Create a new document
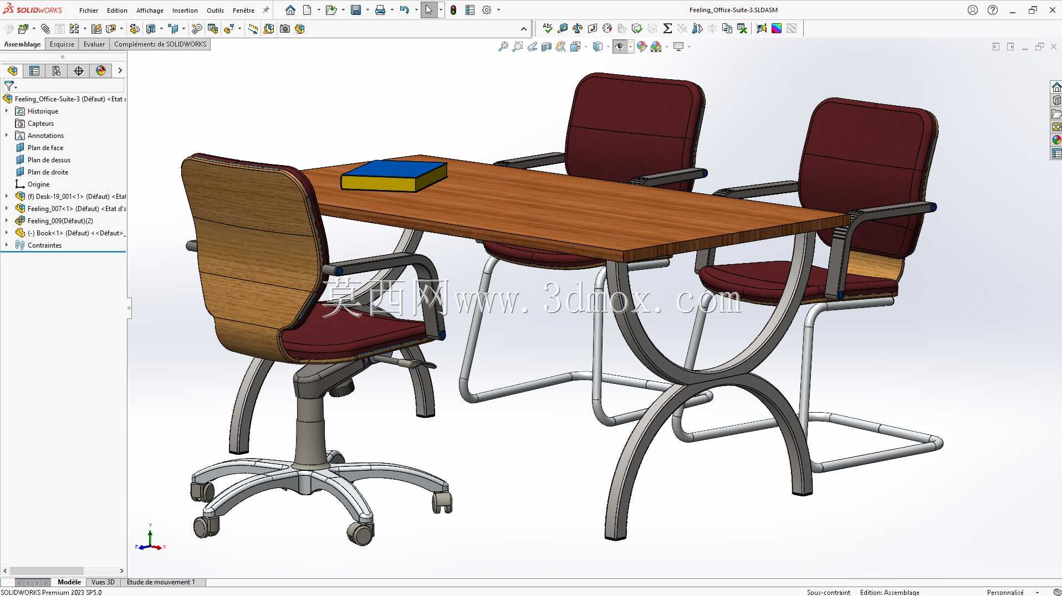The width and height of the screenshot is (1062, 596). pyautogui.click(x=307, y=10)
